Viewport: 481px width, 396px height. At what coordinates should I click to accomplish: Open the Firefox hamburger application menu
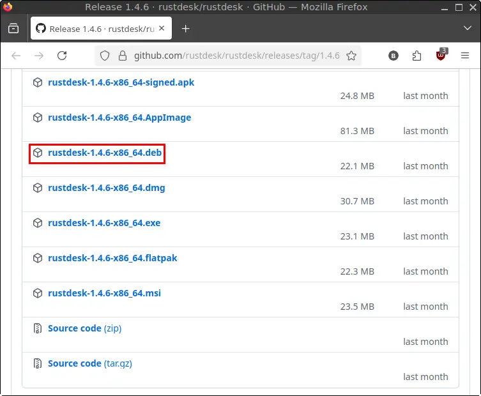pyautogui.click(x=465, y=56)
